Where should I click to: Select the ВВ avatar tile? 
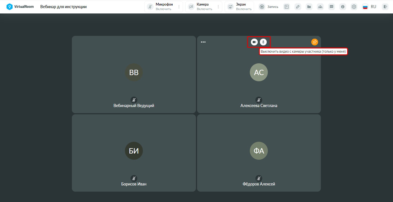134,72
